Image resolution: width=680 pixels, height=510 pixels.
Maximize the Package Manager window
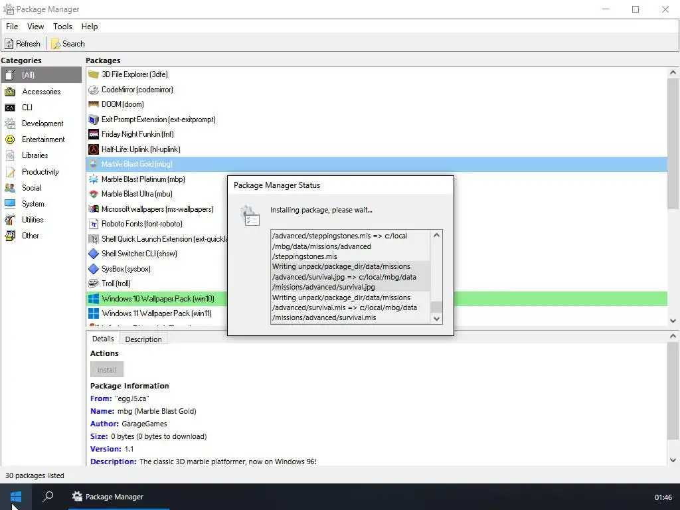click(x=636, y=9)
